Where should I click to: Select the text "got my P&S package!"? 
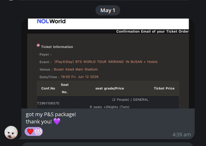pyautogui.click(x=51, y=115)
